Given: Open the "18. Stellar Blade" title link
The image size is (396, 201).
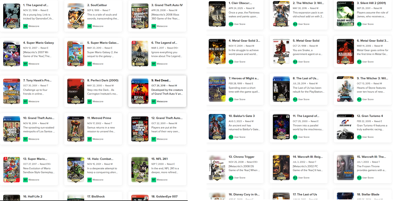Looking at the screenshot, I should (x=368, y=194).
